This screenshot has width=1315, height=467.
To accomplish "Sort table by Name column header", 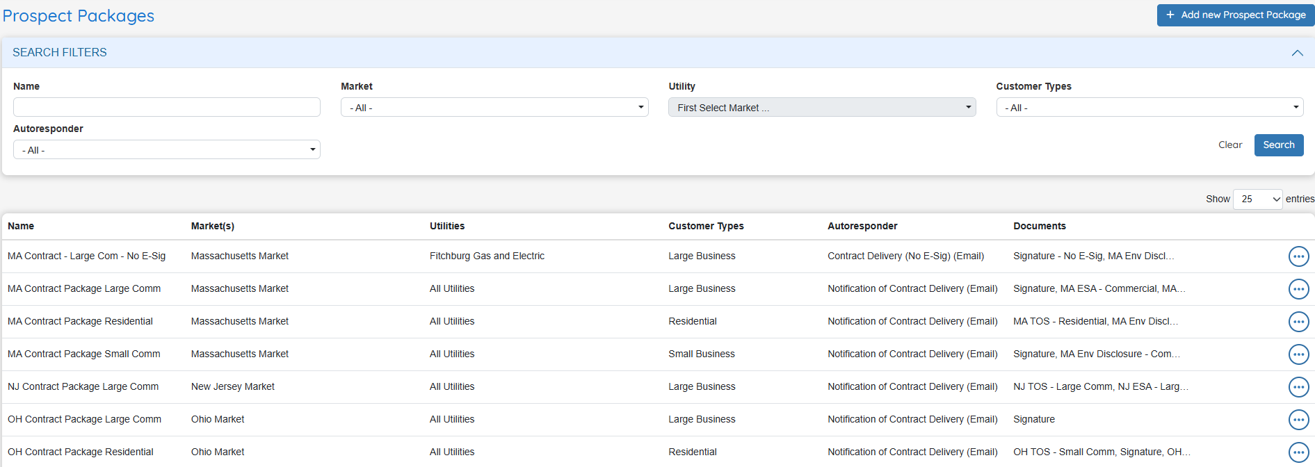I will click(x=21, y=226).
